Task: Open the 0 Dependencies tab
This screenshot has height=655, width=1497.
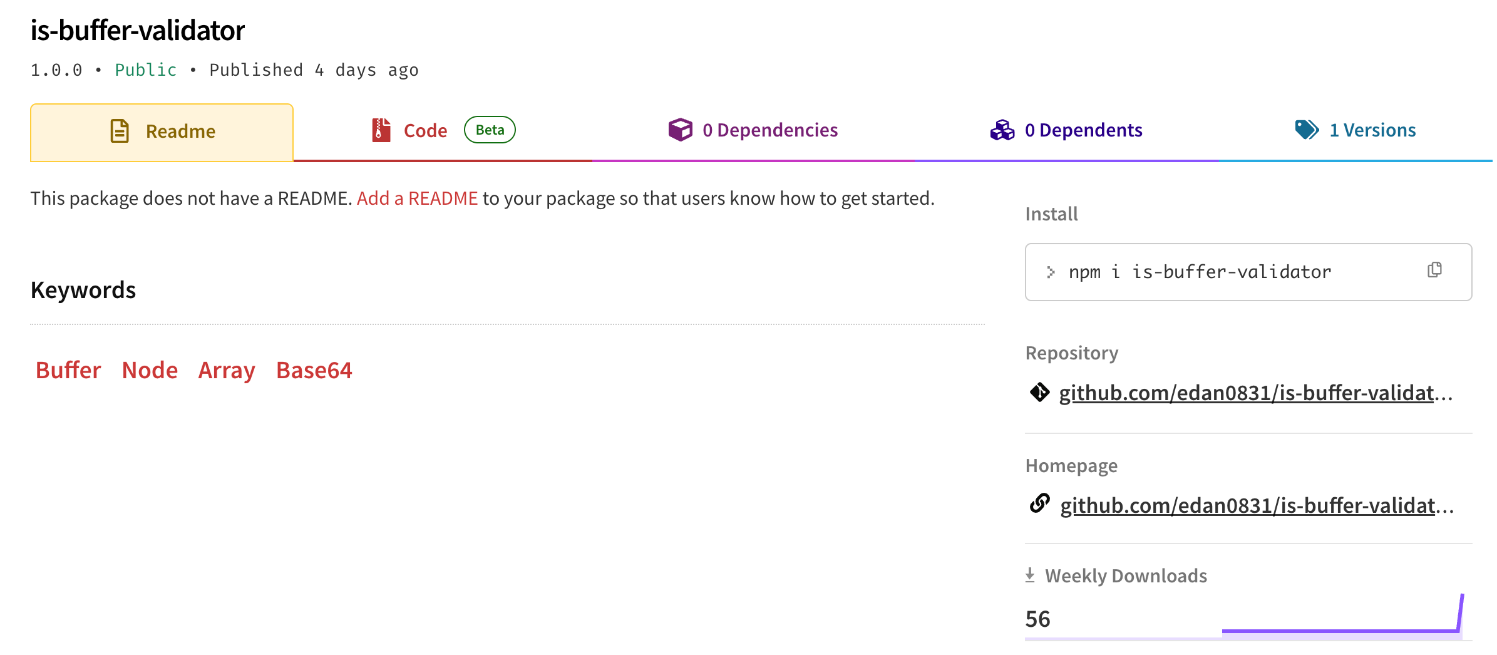Action: [x=769, y=130]
